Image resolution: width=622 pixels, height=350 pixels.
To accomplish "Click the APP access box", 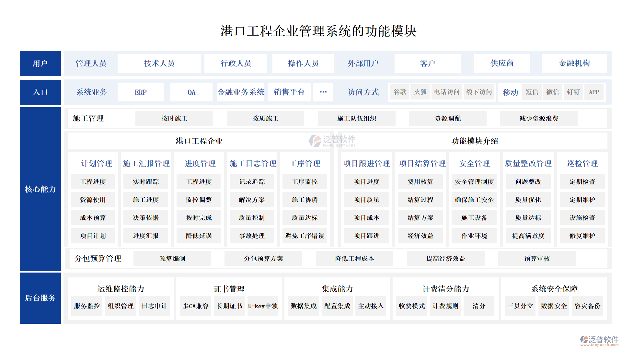I will (594, 92).
